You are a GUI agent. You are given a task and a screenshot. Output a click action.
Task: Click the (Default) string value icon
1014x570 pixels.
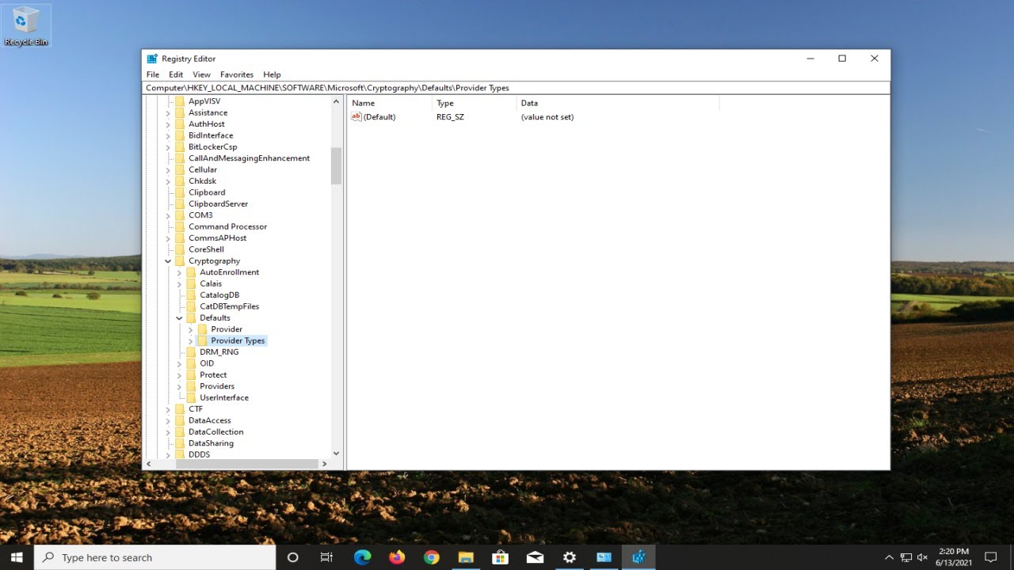[x=356, y=116]
